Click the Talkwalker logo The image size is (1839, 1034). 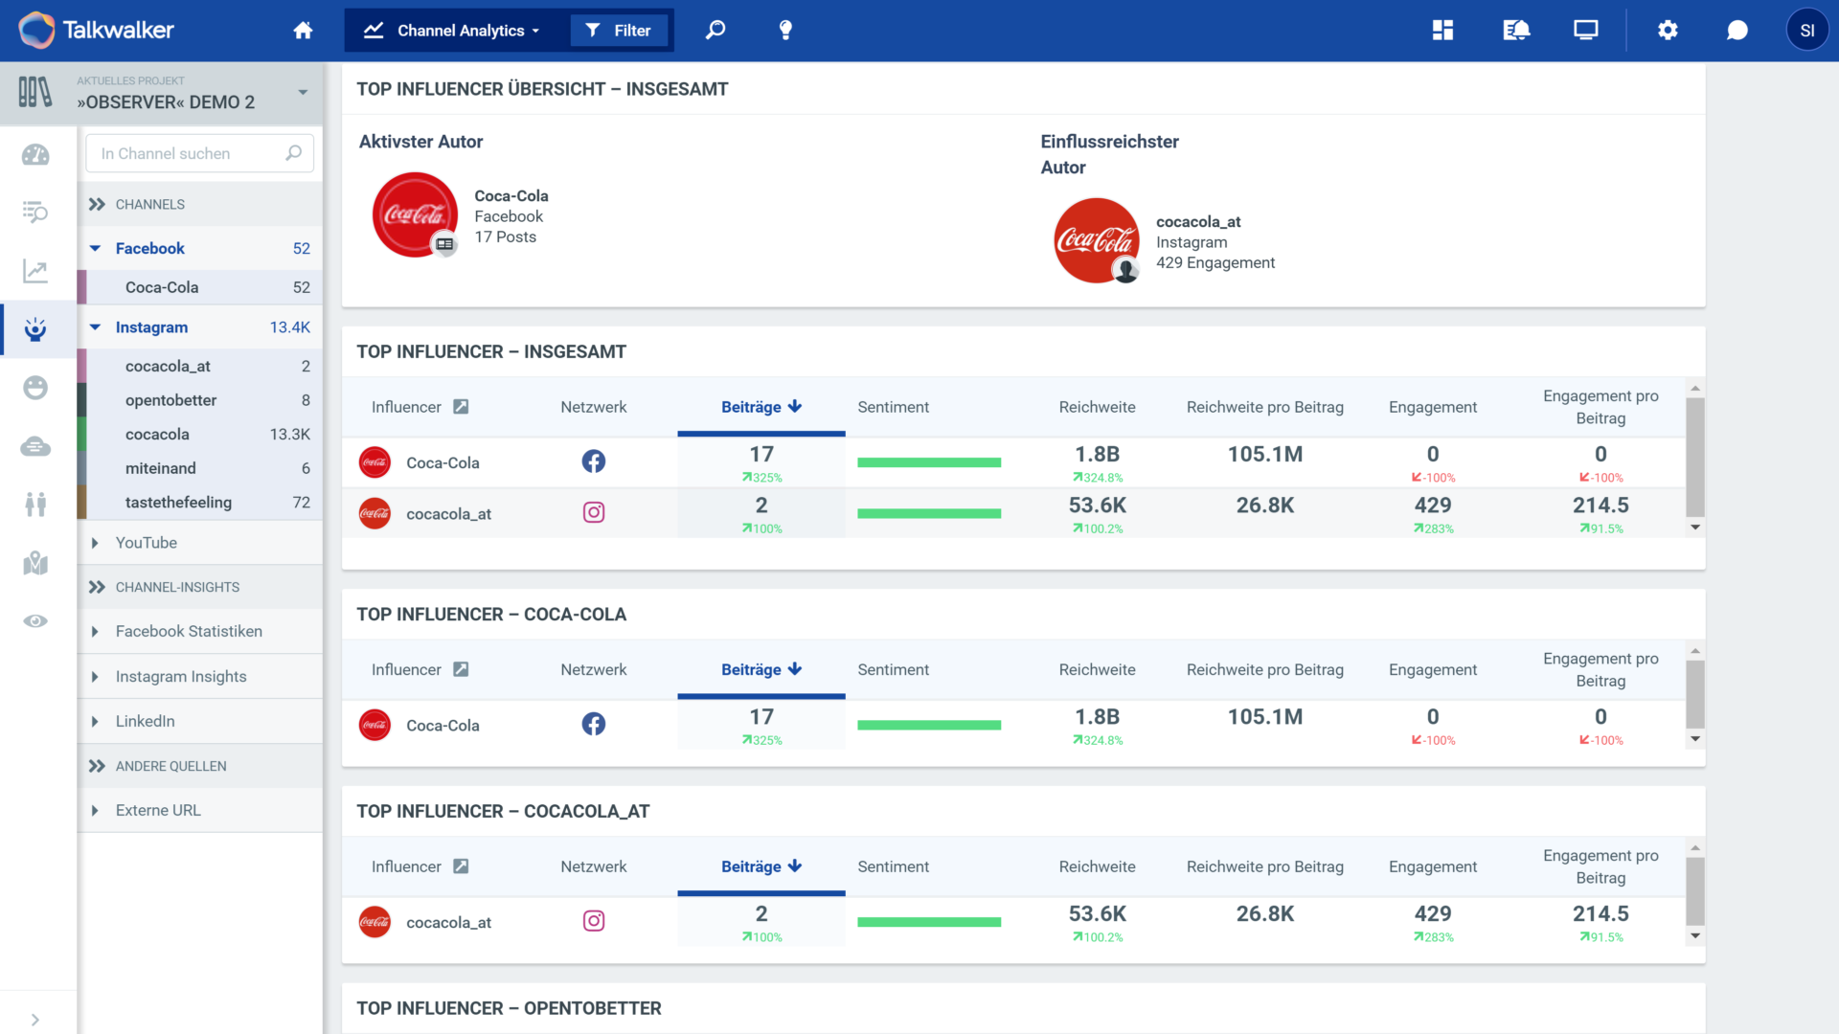coord(96,31)
